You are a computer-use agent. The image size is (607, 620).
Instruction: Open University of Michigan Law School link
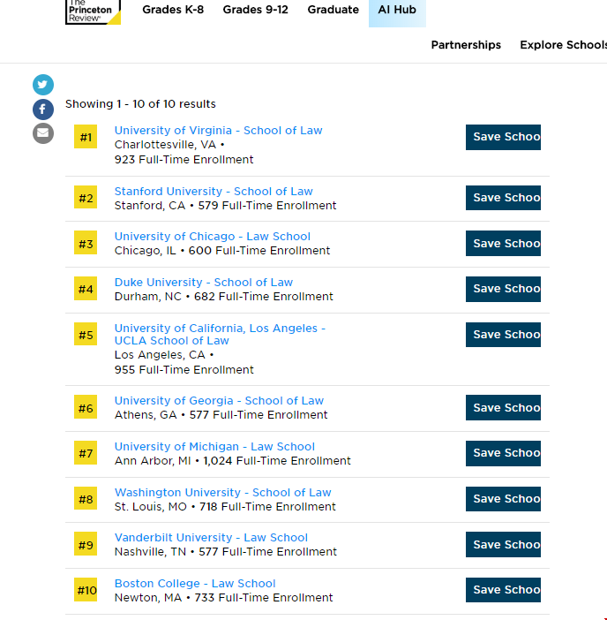[x=214, y=447]
